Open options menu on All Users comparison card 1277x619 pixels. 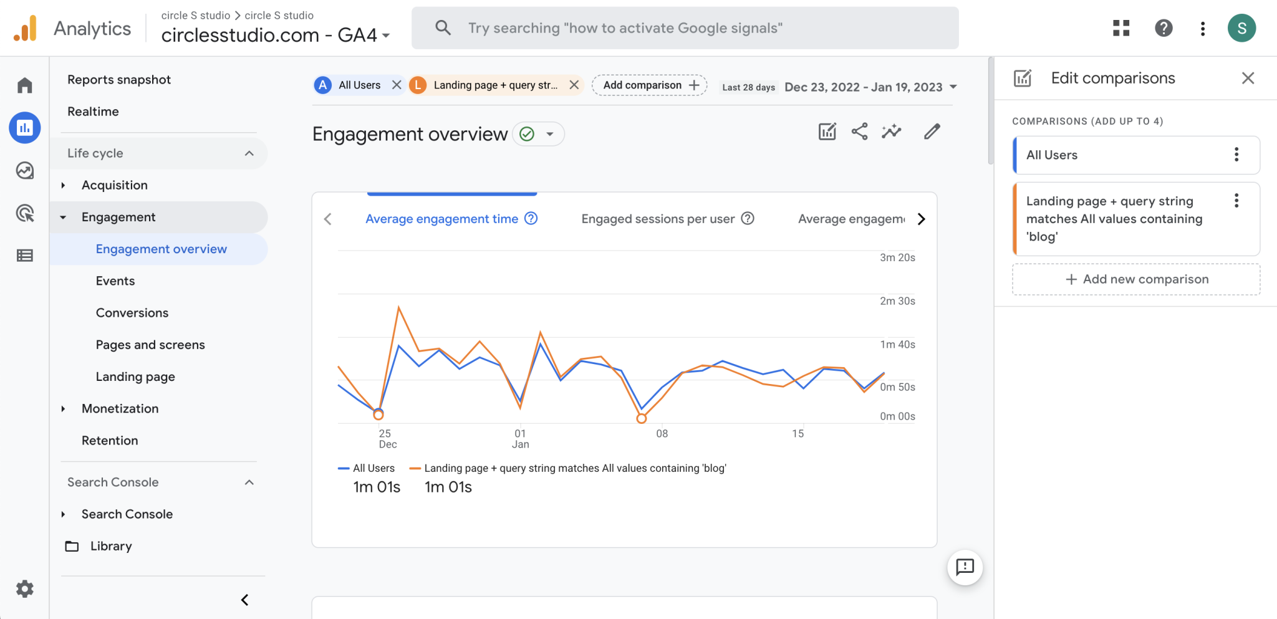(1236, 155)
